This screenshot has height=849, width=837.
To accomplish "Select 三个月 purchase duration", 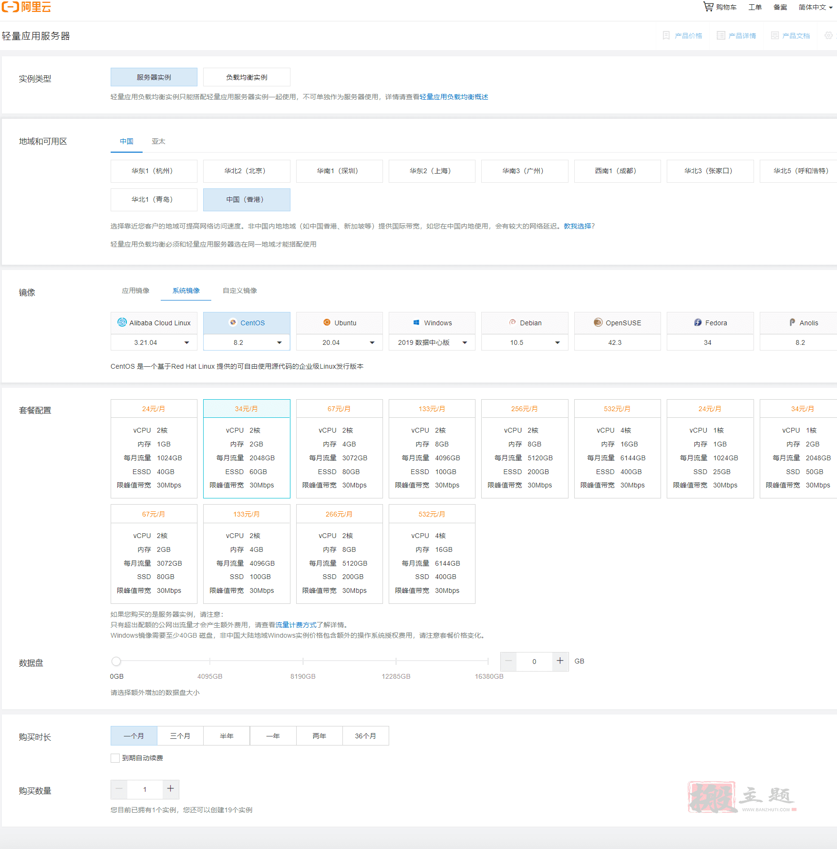I will 180,736.
